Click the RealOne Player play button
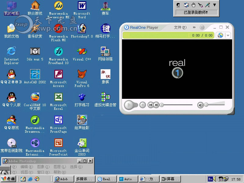The image size is (244, 183). (129, 105)
